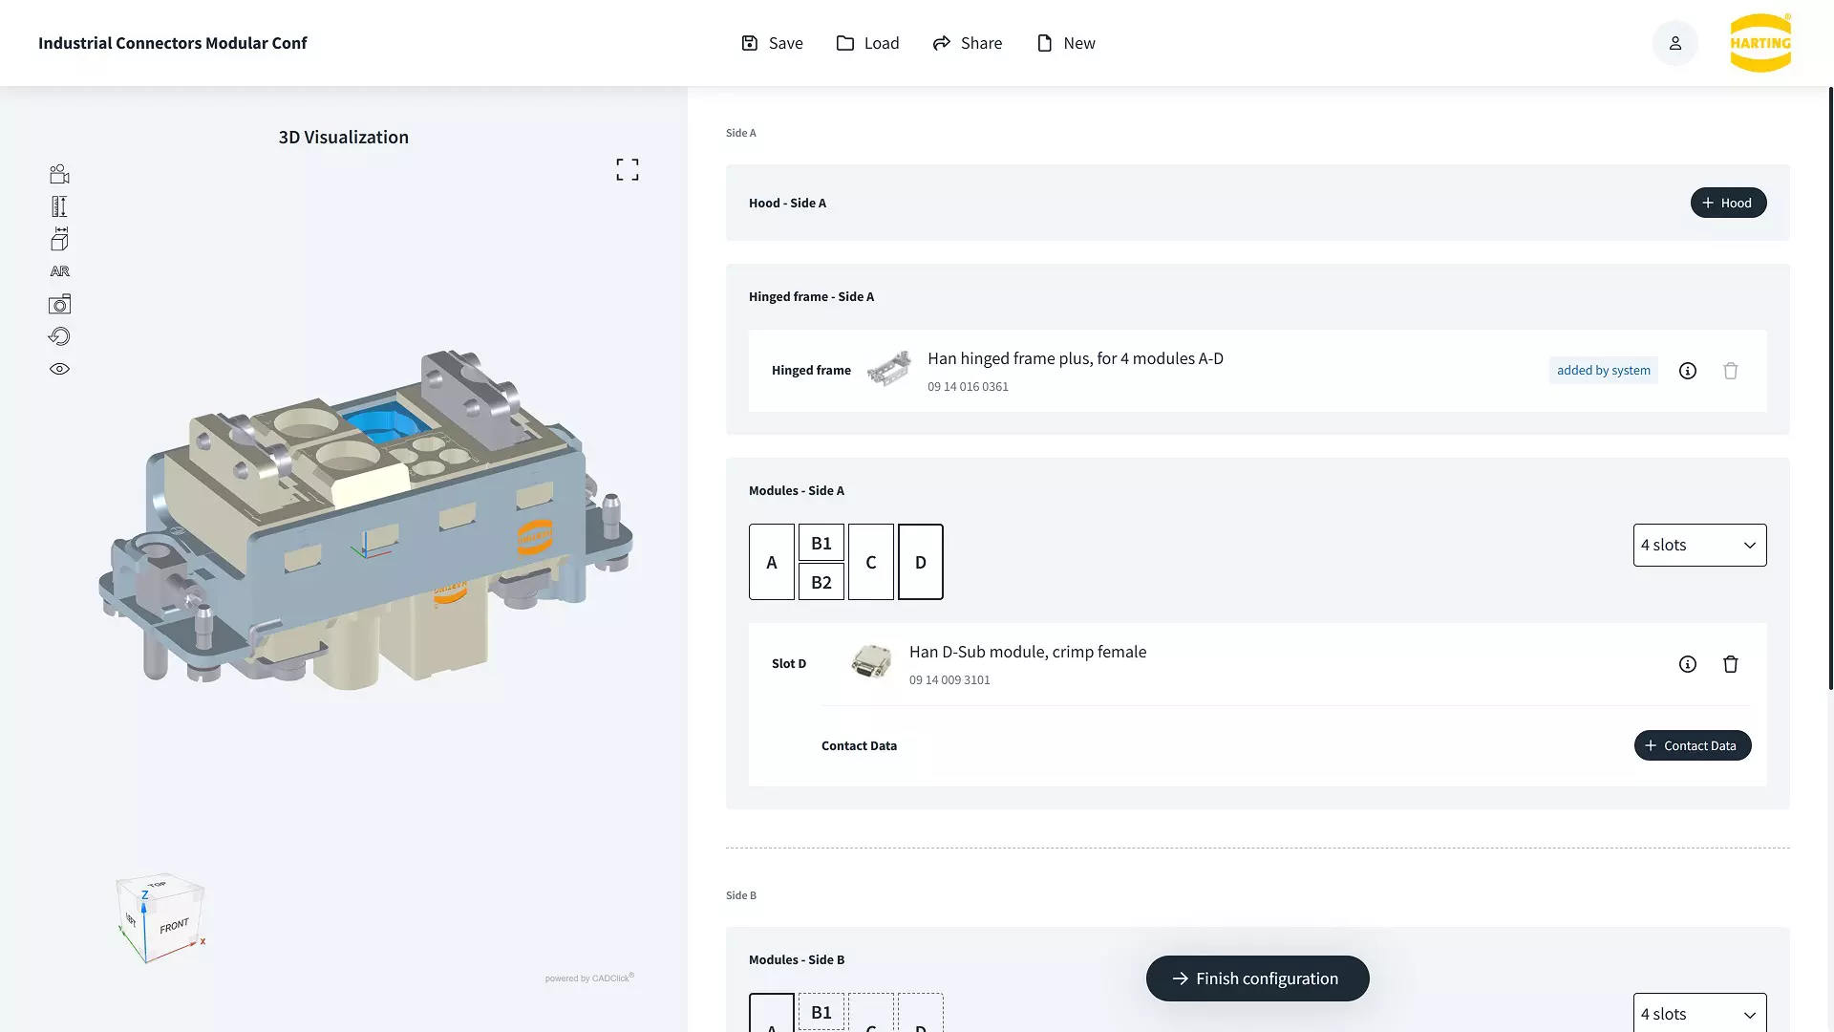Click part number 09 14 016 0361
1834x1032 pixels.
968,387
